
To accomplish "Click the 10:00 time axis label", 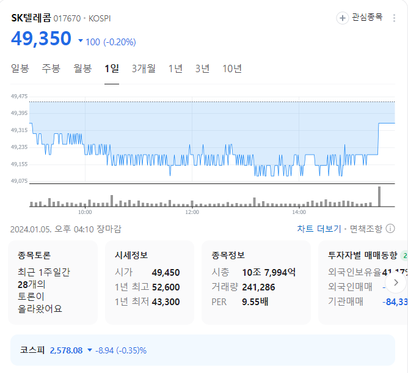I will tap(85, 212).
